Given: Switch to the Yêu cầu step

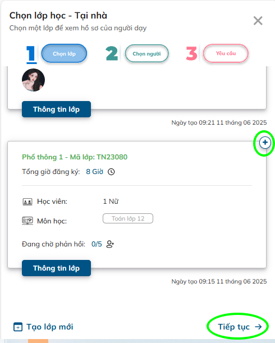Looking at the screenshot, I should click(x=226, y=53).
